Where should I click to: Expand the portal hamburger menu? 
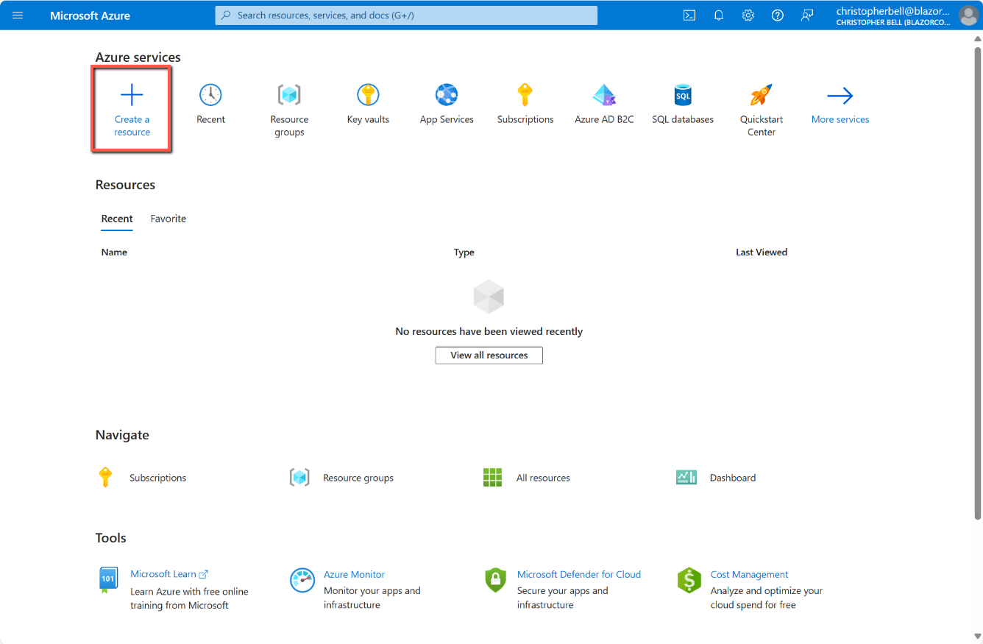(18, 15)
